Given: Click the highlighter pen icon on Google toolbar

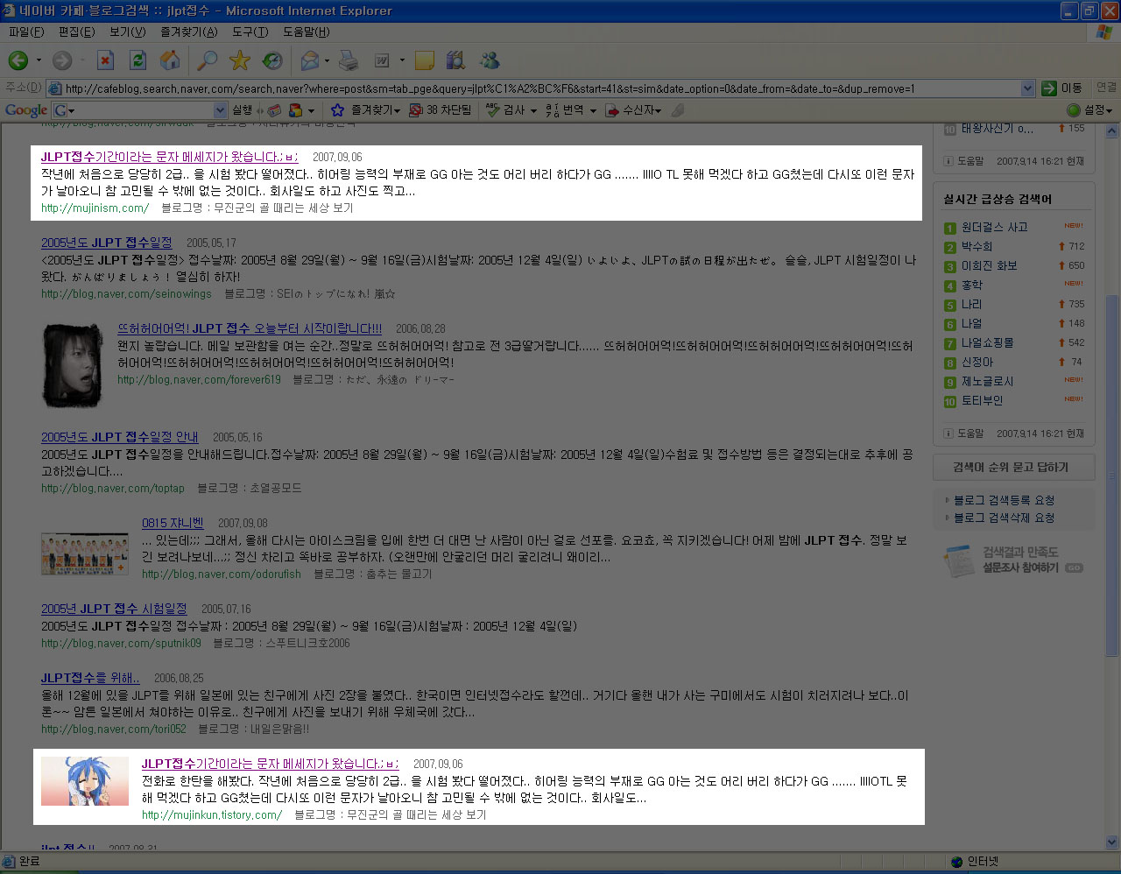Looking at the screenshot, I should 677,110.
